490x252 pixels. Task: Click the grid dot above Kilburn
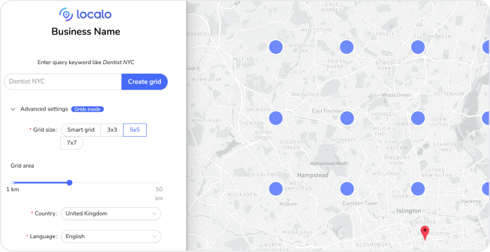coord(276,188)
